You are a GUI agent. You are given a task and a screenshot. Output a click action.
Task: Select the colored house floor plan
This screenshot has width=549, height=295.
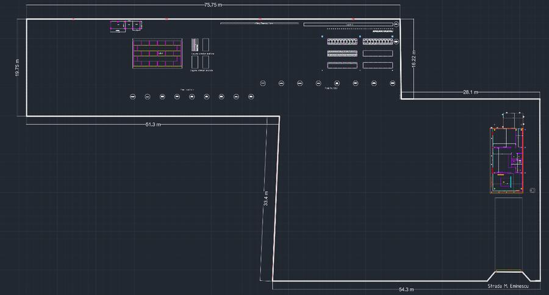tap(507, 160)
